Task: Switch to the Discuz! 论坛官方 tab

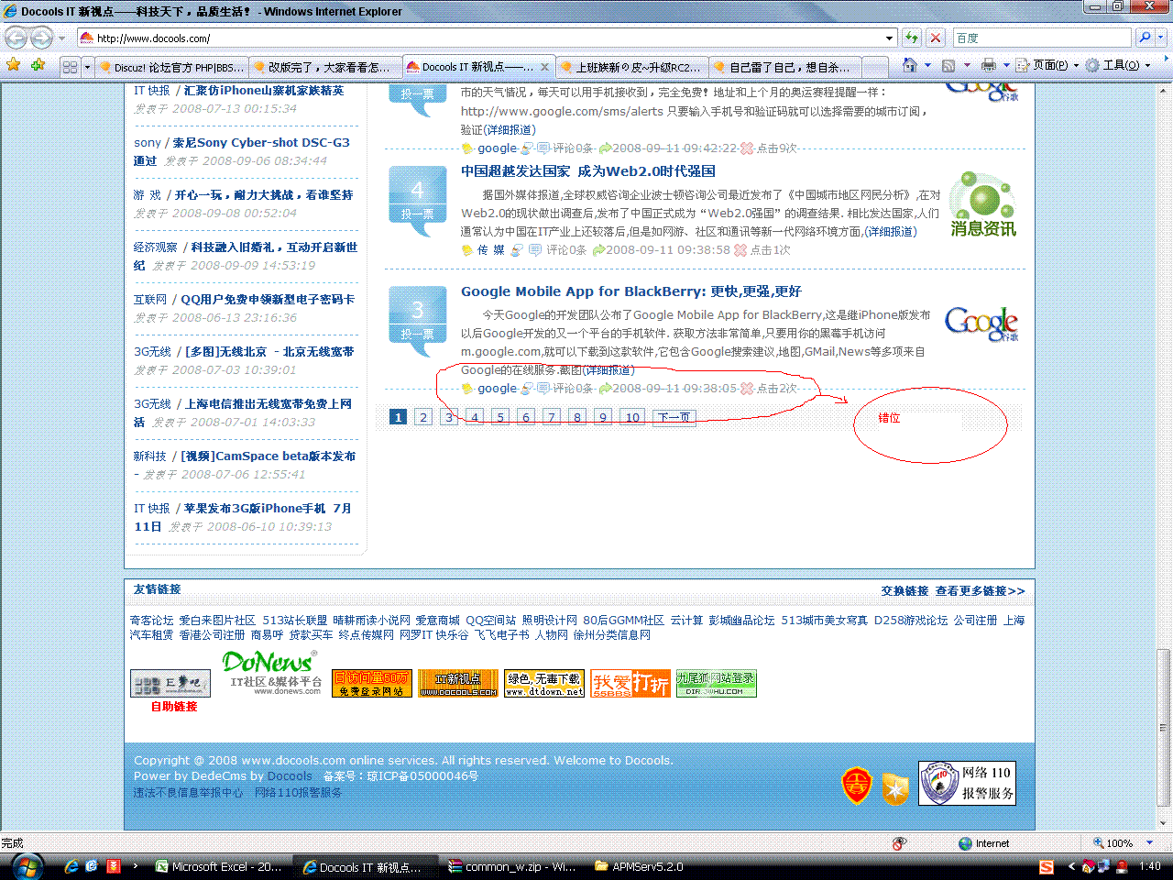Action: click(x=171, y=67)
